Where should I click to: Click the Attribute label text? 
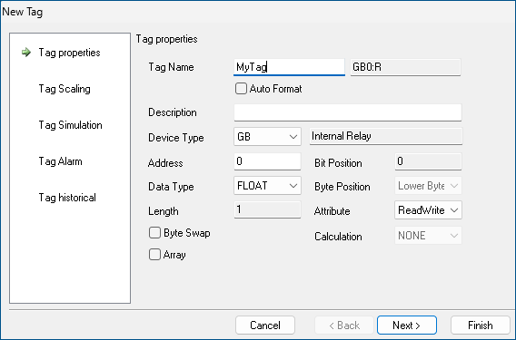click(x=332, y=211)
